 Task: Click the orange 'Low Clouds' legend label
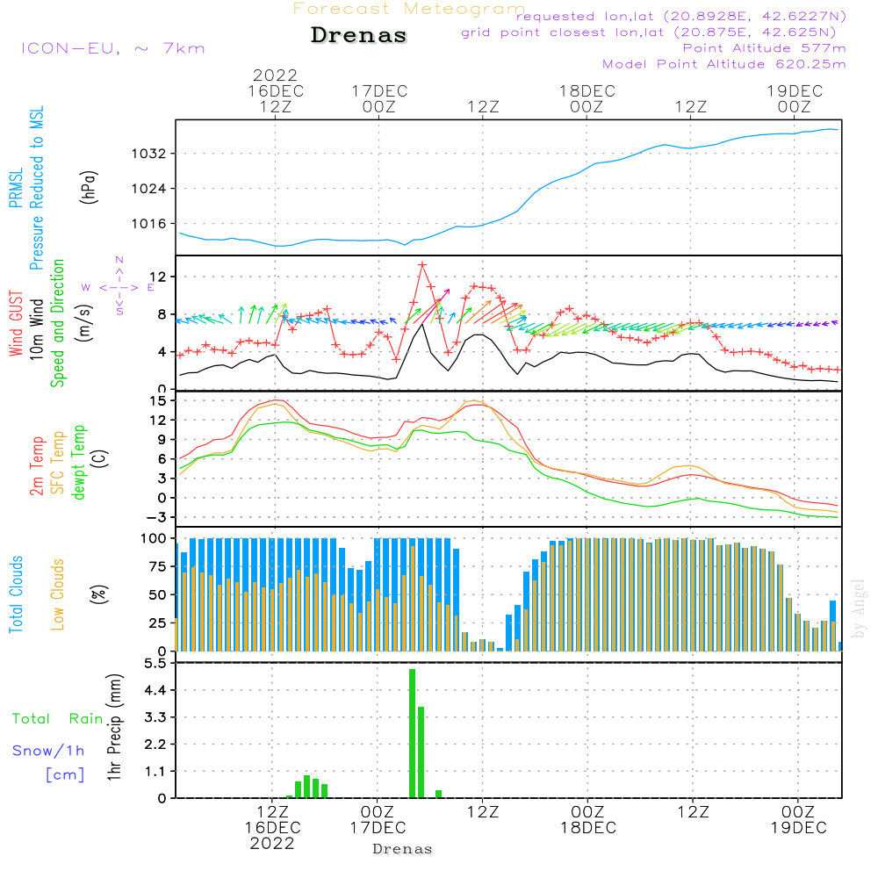click(x=58, y=594)
